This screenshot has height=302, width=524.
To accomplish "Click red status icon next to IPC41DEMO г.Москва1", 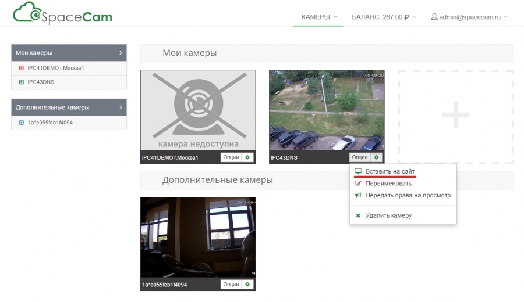I will (22, 68).
